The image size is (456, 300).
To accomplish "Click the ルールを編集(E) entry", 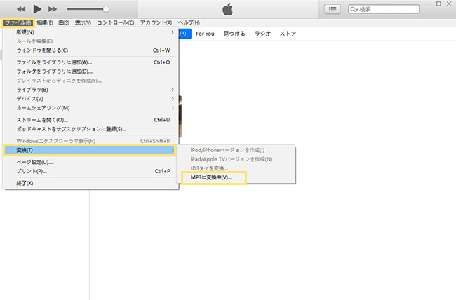I will pyautogui.click(x=90, y=41).
